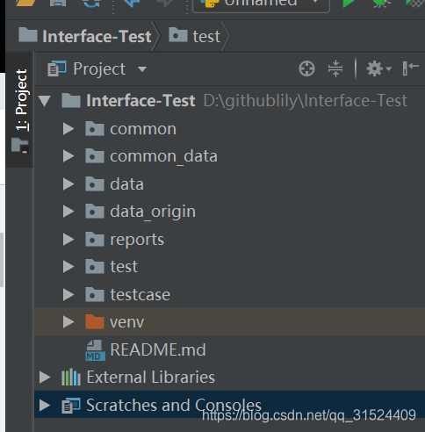Click the Synchronize refresh toolbar icon

click(91, 4)
